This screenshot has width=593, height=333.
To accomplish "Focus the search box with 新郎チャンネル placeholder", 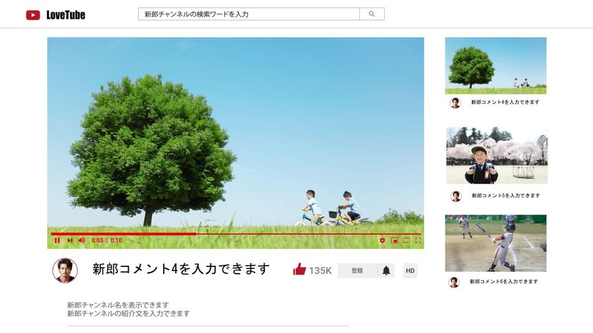I will (x=249, y=14).
